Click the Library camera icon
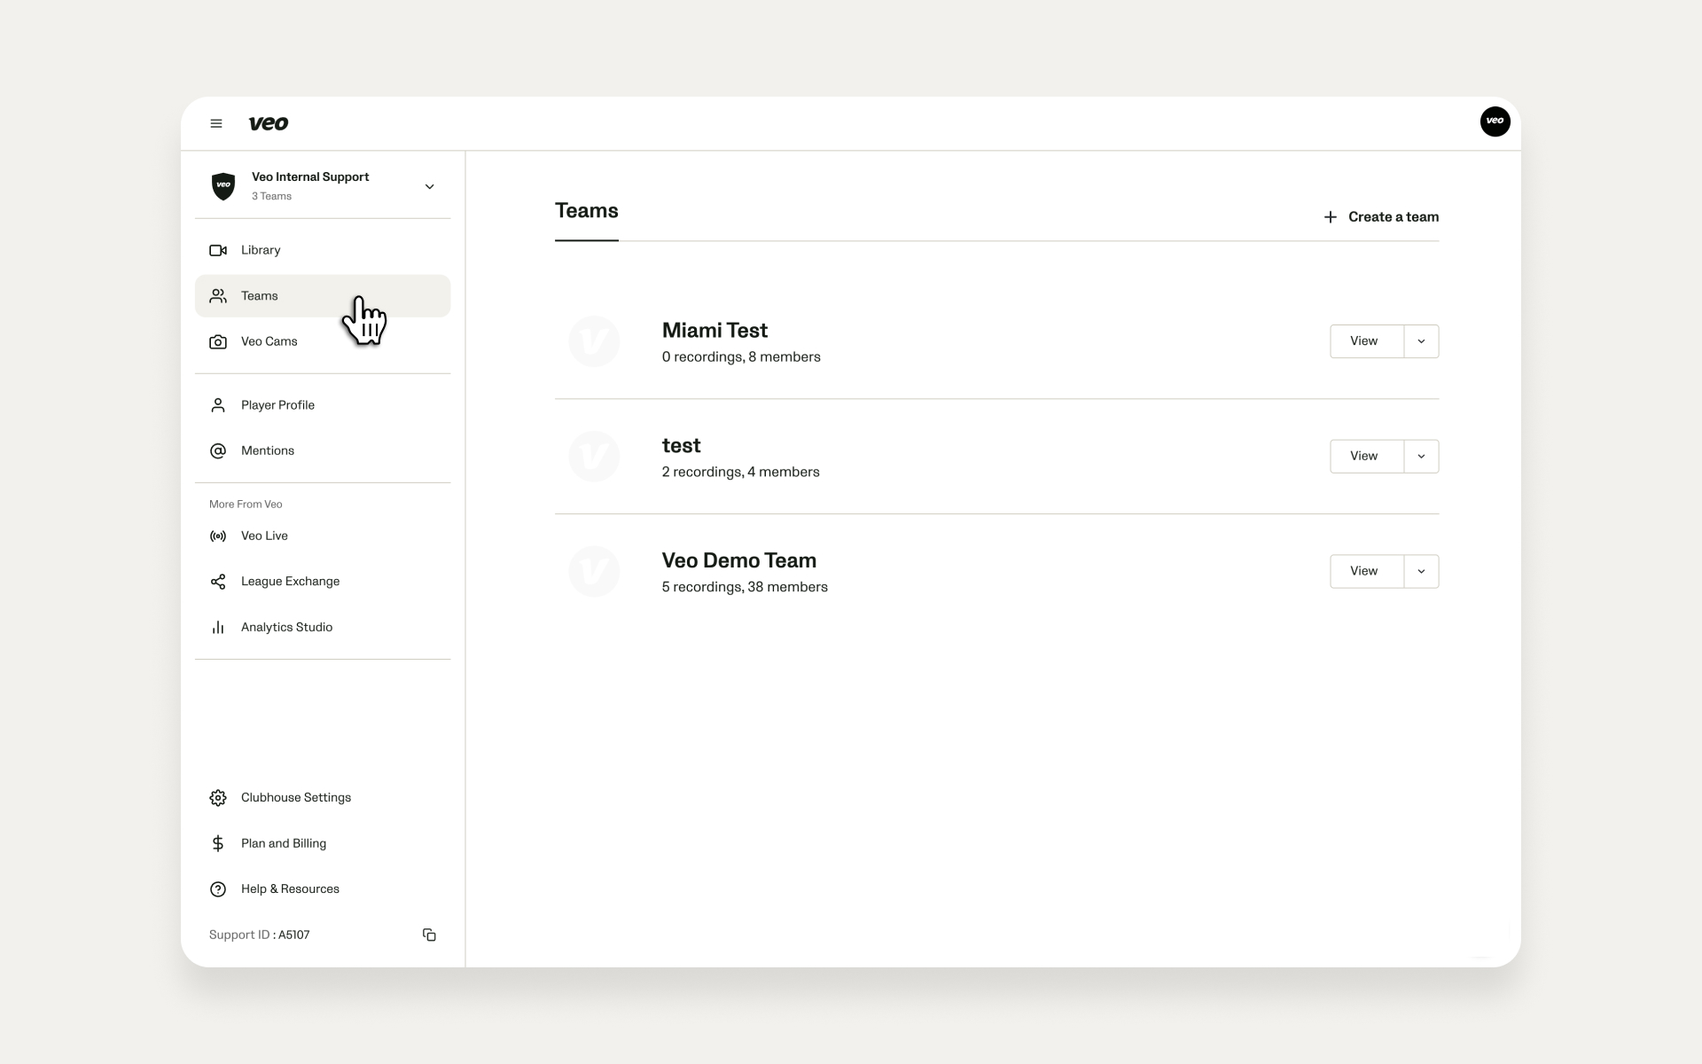Viewport: 1702px width, 1064px height. 217,250
